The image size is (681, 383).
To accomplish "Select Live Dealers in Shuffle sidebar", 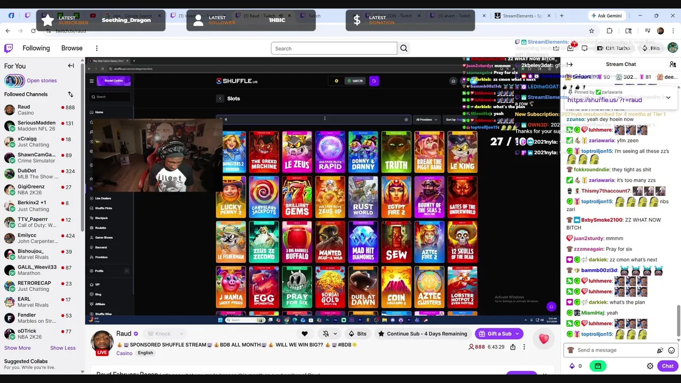I will pos(103,198).
